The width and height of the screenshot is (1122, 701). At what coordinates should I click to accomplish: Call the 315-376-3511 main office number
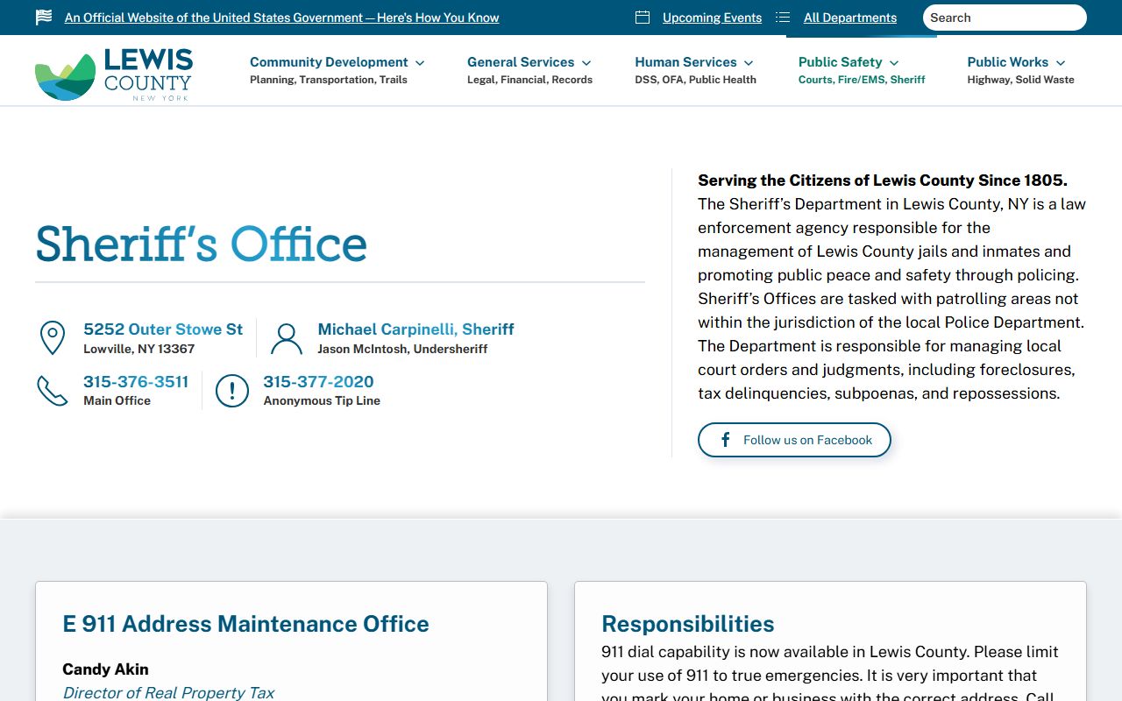[x=136, y=381]
